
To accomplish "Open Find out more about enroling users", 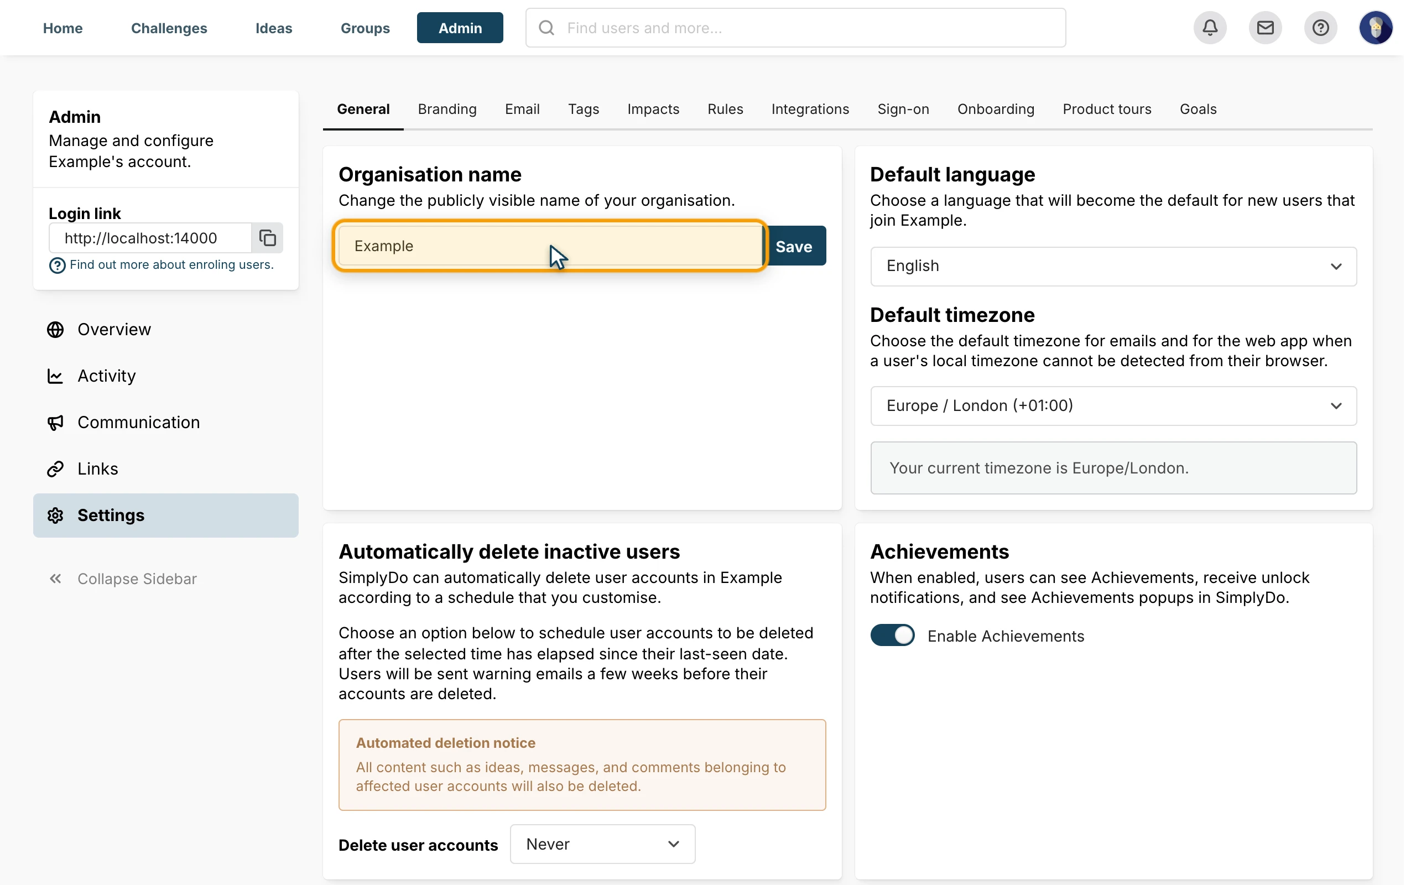I will coord(171,264).
